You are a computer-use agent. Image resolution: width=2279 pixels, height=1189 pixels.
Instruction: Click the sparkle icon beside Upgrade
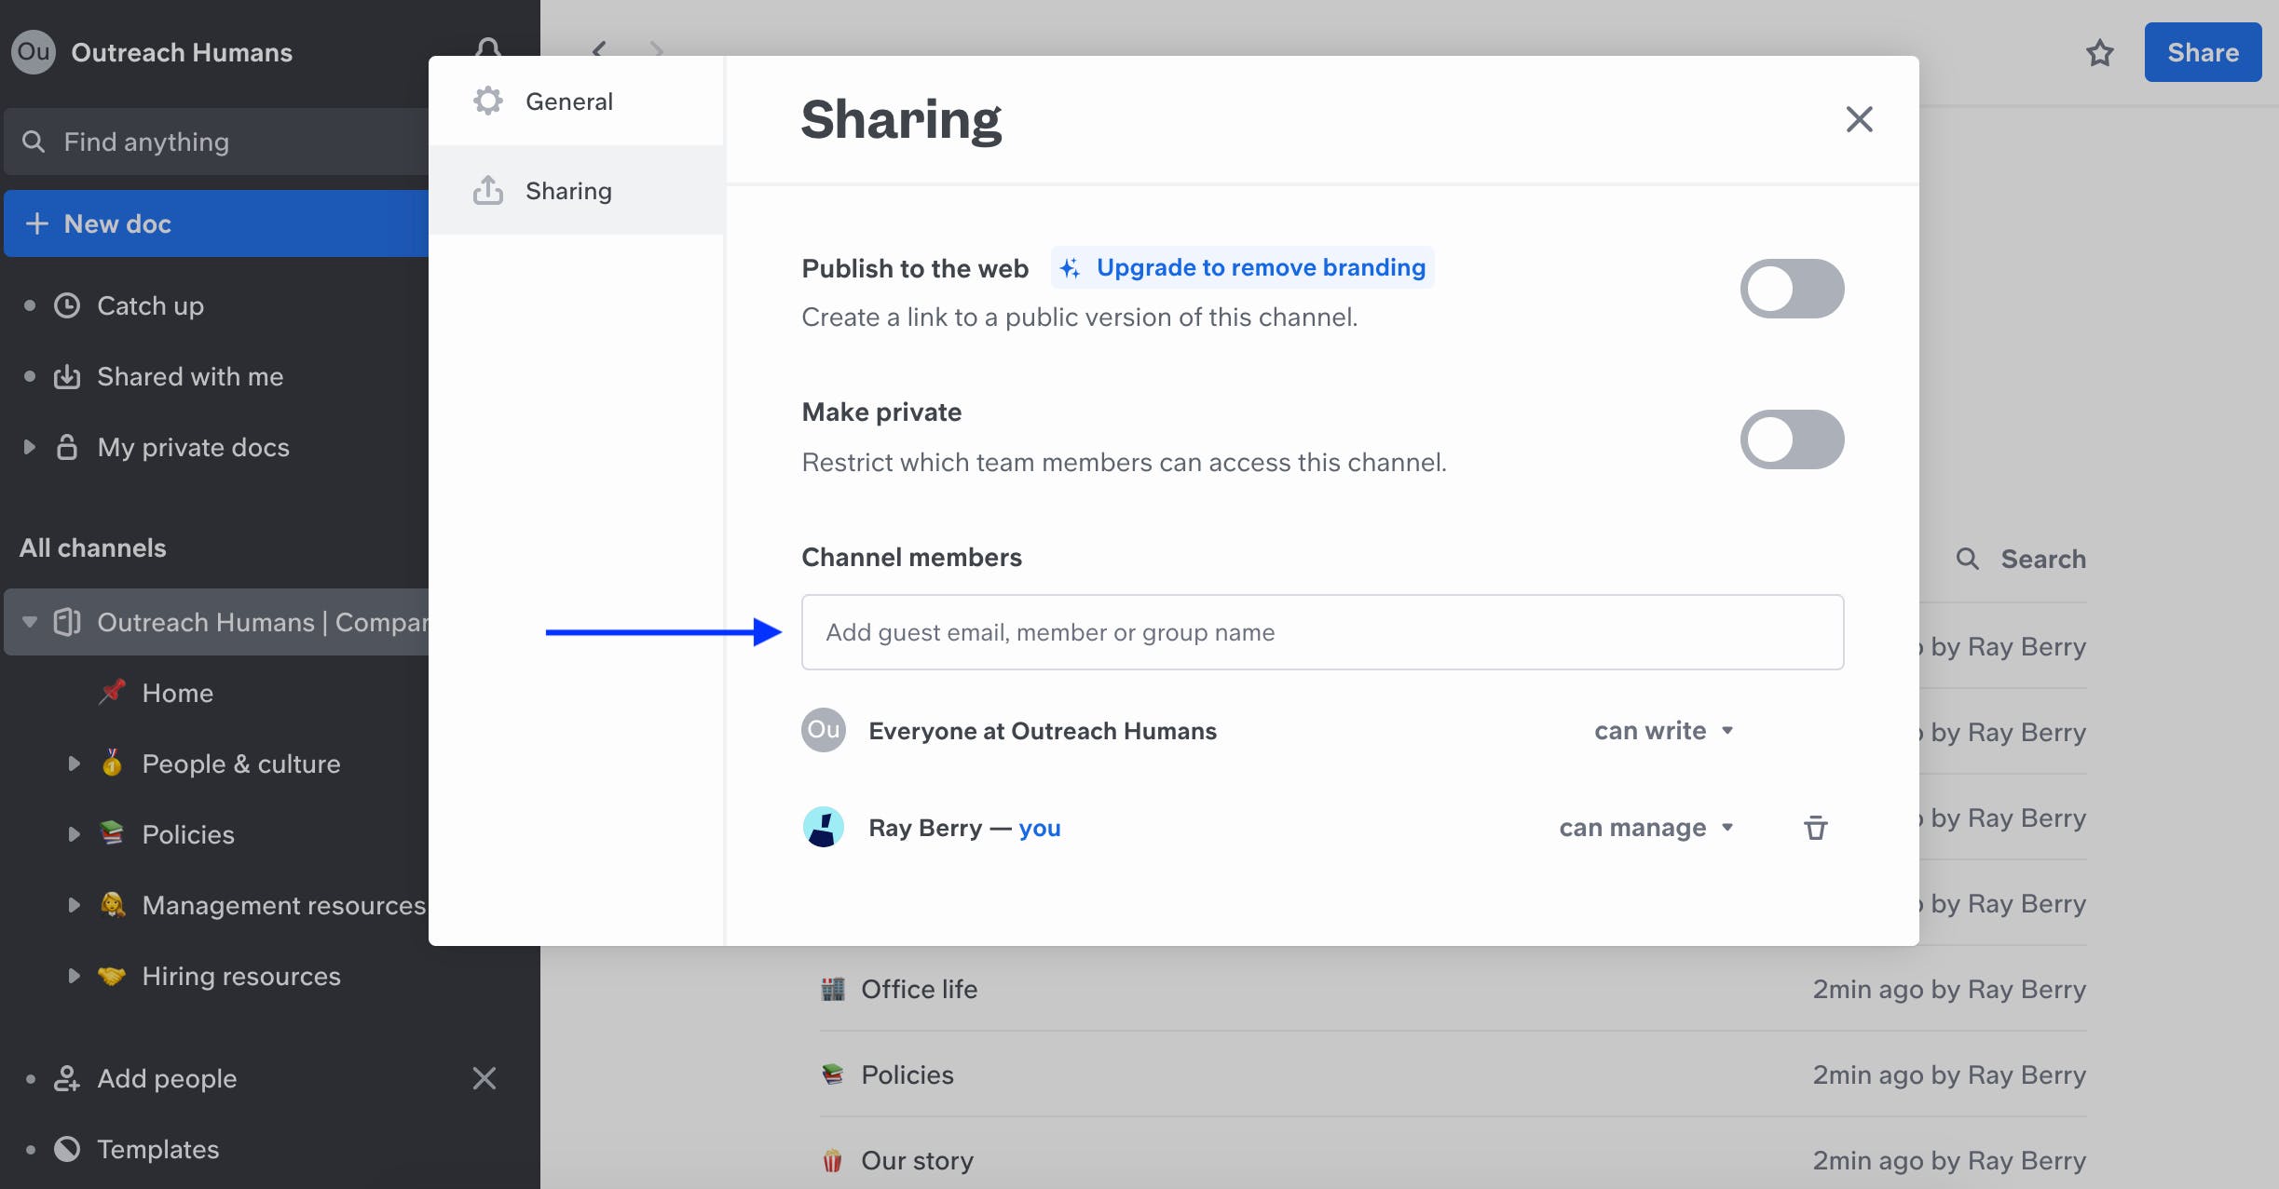click(1071, 268)
